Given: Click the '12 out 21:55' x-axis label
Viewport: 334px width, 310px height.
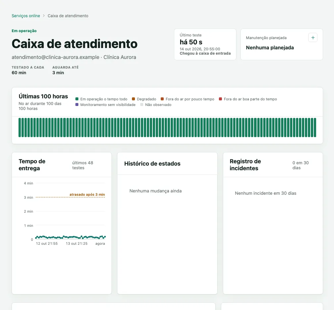Looking at the screenshot, I should pos(47,244).
